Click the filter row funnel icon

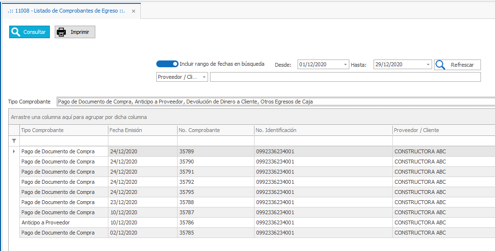pyautogui.click(x=14, y=141)
